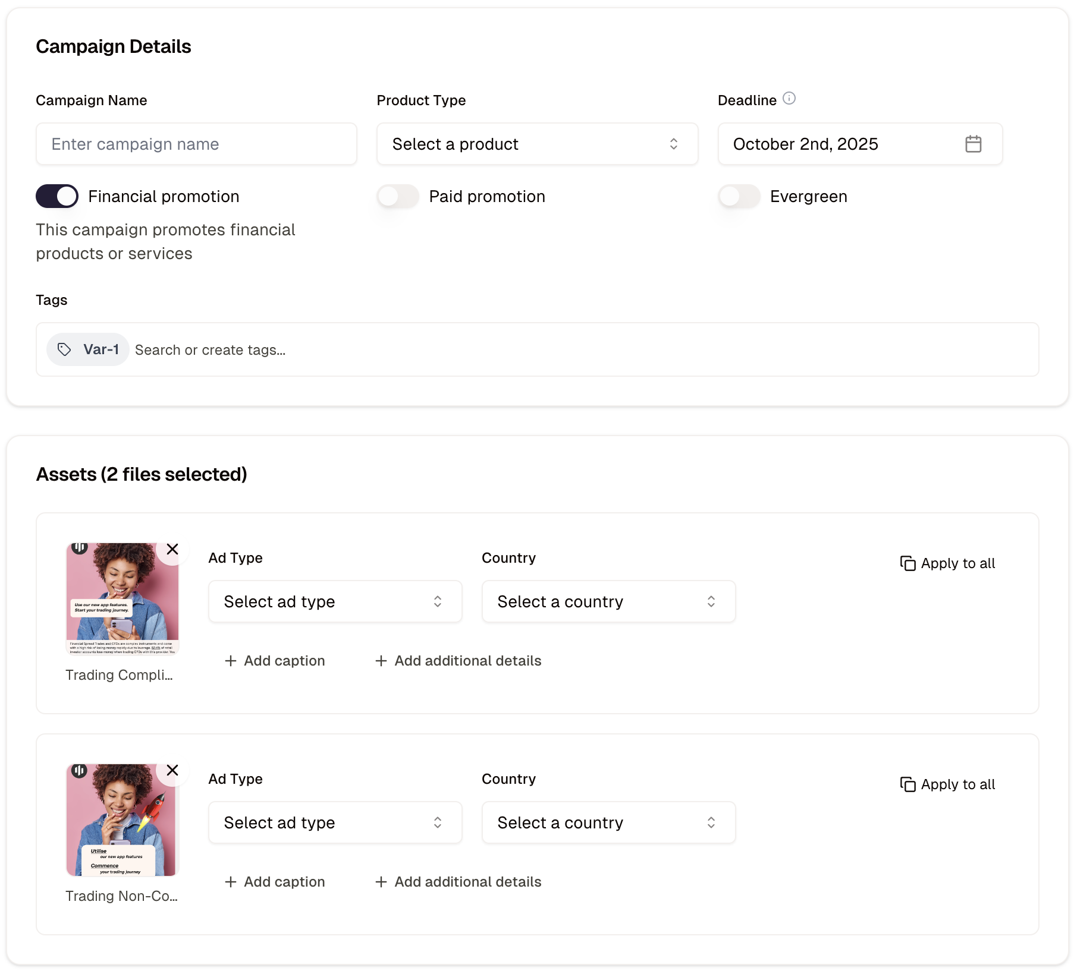Viewport: 1074px width, 971px height.
Task: Click the Trading Non-Co... file name
Action: click(x=122, y=896)
